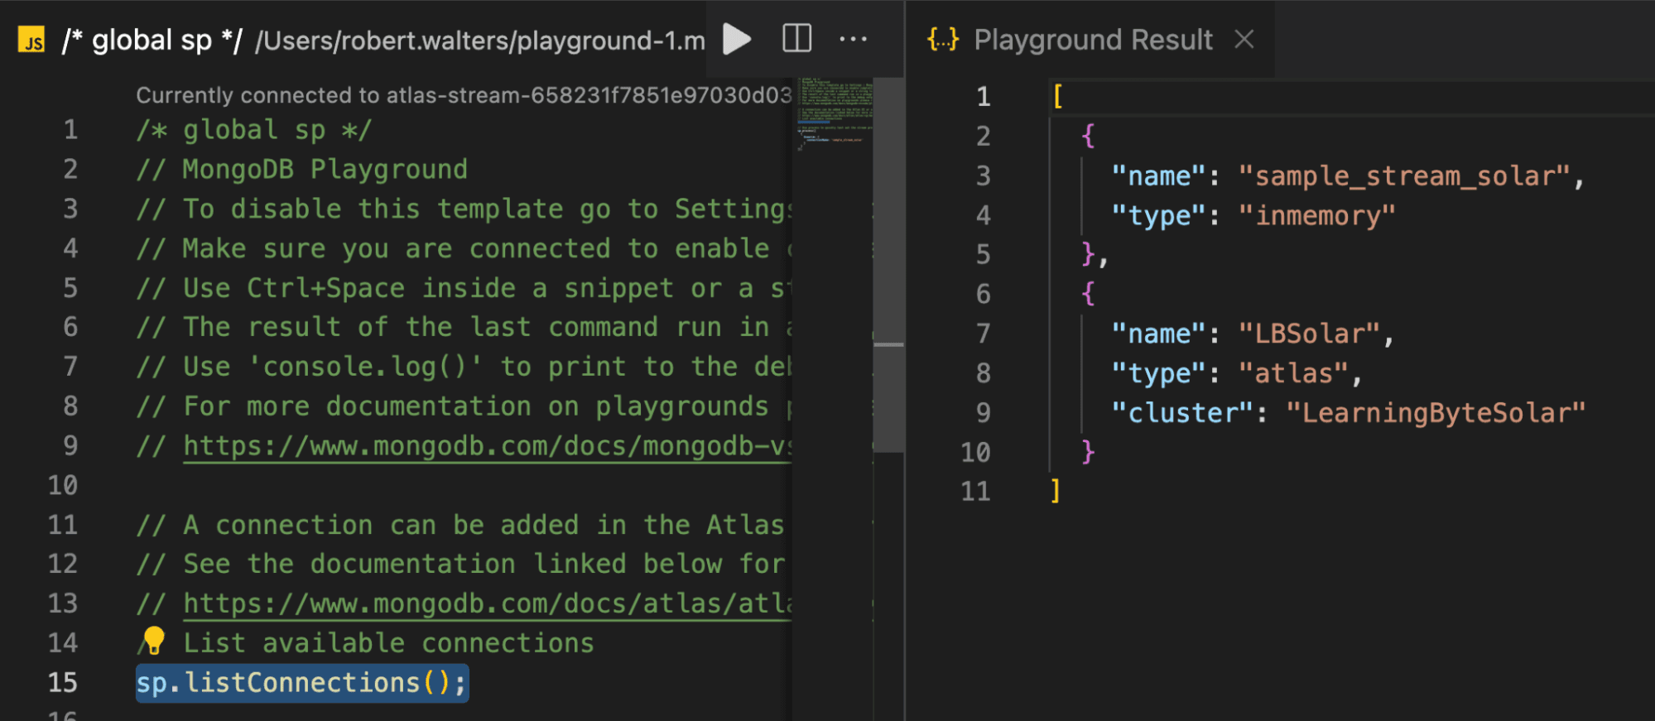Open the more actions ellipsis menu

853,39
